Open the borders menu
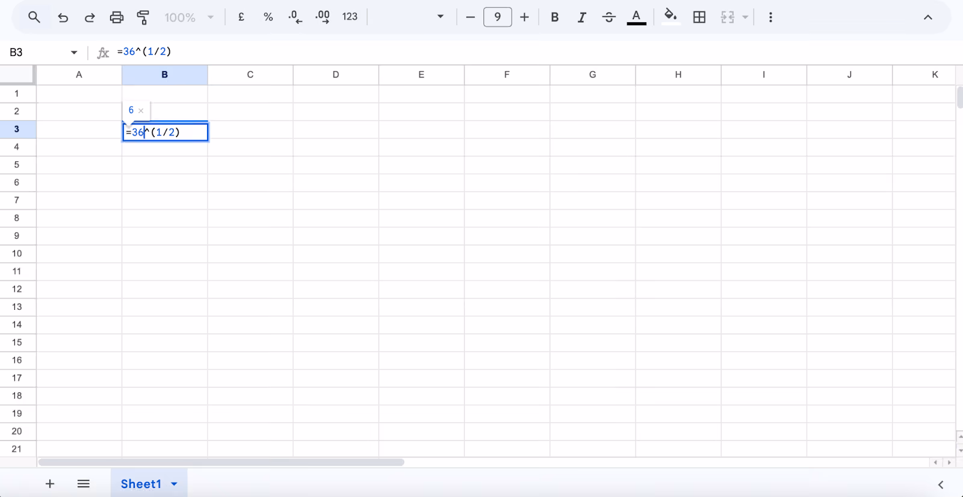Image resolution: width=963 pixels, height=497 pixels. click(699, 17)
